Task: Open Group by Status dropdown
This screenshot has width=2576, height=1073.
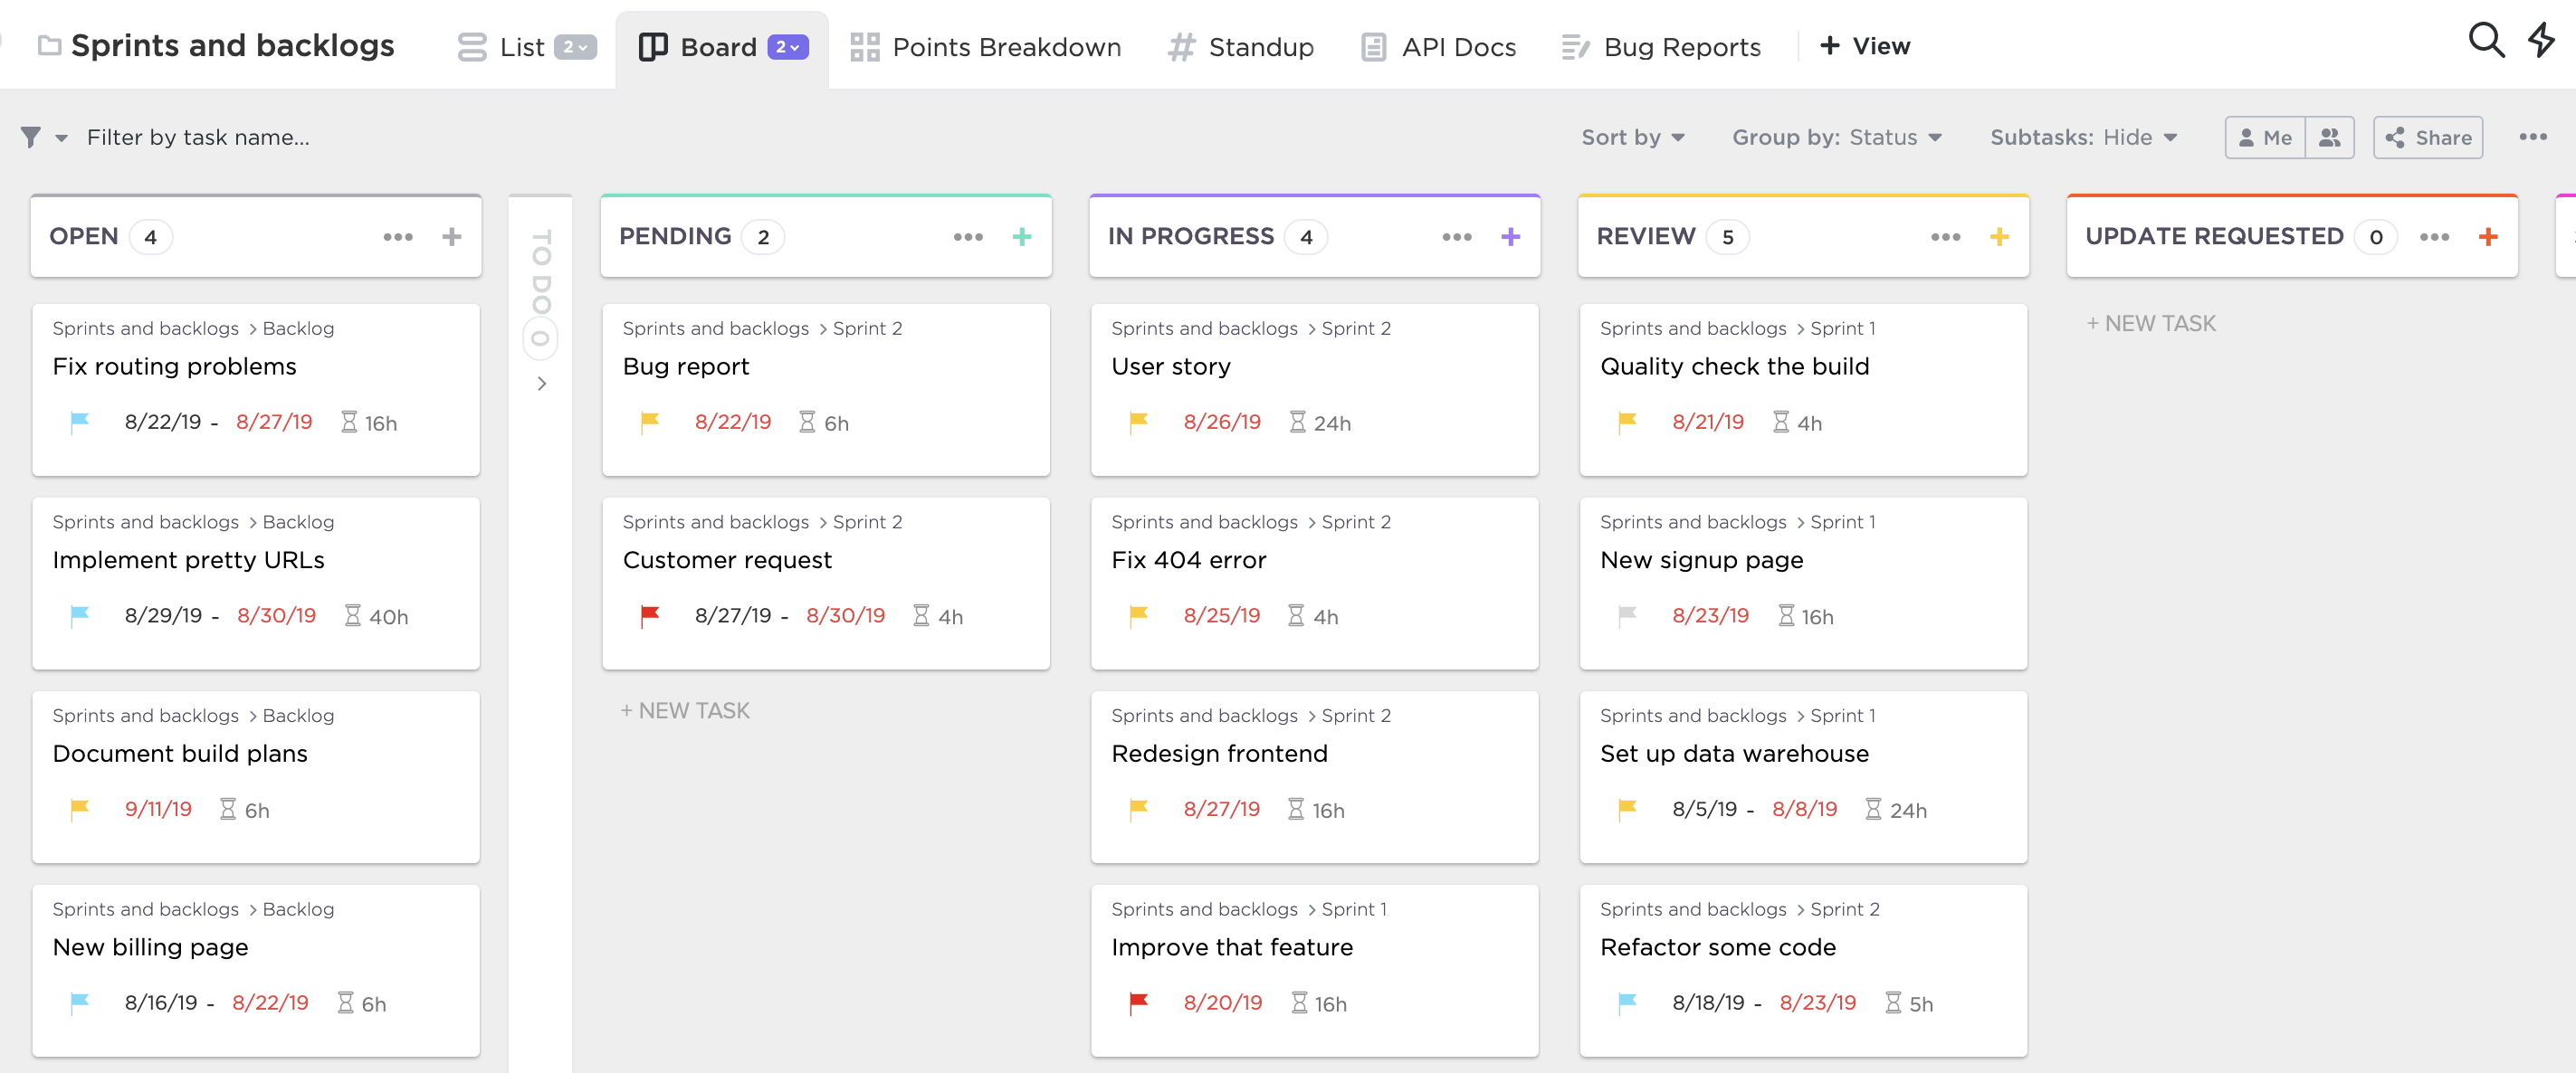Action: point(1836,137)
